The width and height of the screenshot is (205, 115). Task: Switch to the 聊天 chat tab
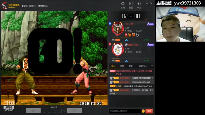point(113,66)
